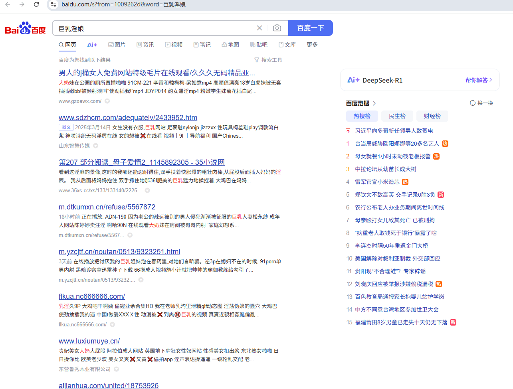This screenshot has width=513, height=389.
Task: Open hot search 中拉论坛从幼苗长成大树
Action: click(386, 169)
